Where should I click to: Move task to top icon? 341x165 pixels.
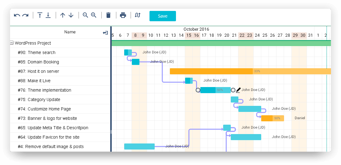tap(40, 15)
